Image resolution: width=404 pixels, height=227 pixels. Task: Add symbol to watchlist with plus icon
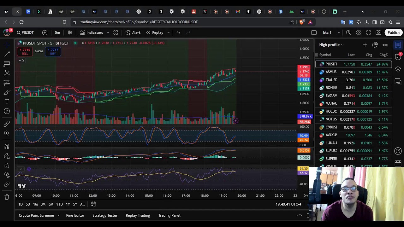(365, 45)
